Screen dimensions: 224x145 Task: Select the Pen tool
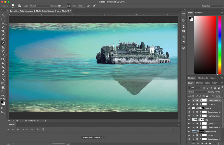(3, 71)
